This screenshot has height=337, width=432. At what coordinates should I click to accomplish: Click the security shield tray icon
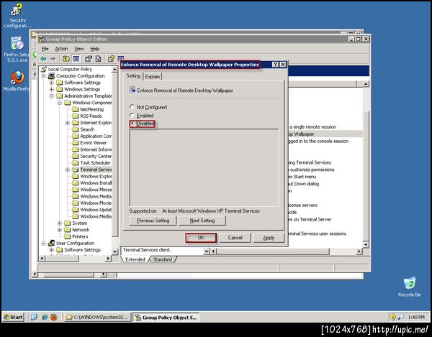(393, 317)
